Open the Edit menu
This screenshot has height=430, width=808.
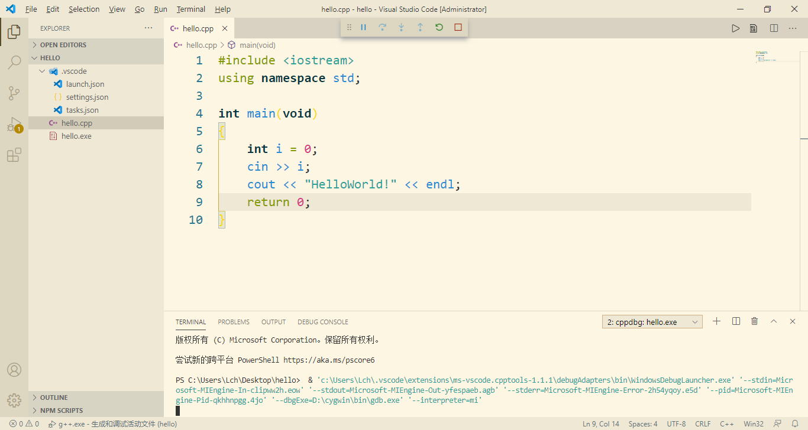coord(53,9)
